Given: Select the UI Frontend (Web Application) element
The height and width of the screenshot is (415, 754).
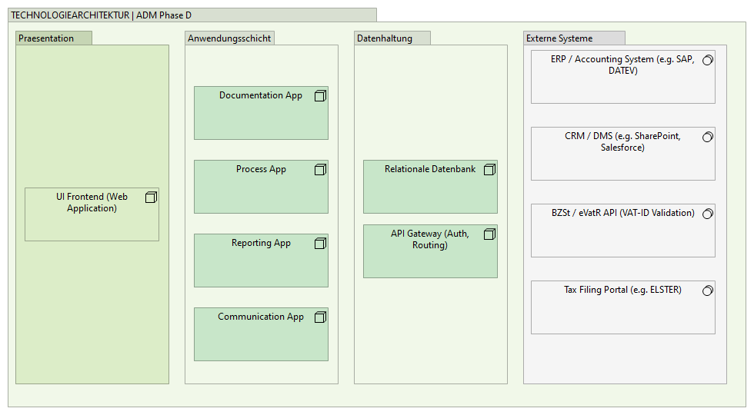Looking at the screenshot, I should point(92,203).
